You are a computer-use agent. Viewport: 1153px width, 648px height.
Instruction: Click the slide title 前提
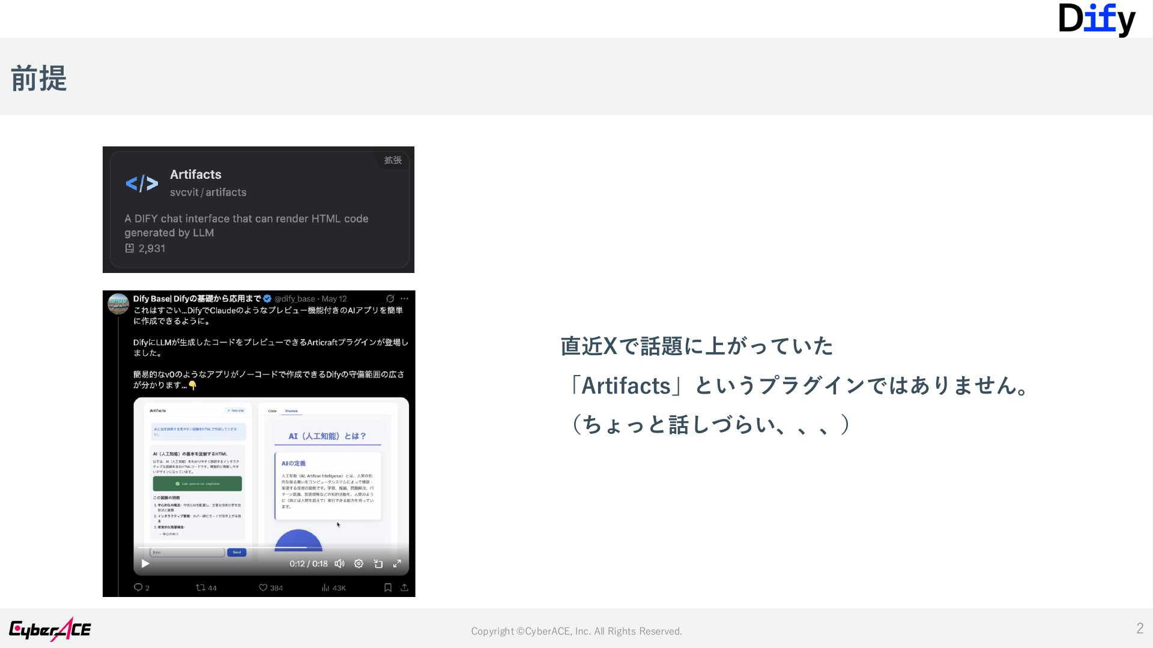[39, 79]
